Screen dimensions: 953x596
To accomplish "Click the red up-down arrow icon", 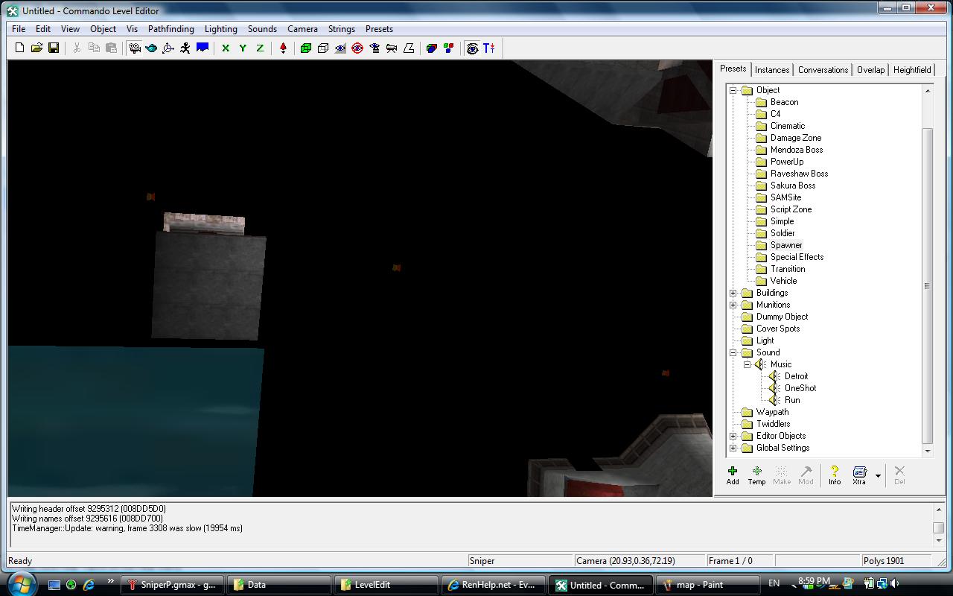I will pos(283,48).
